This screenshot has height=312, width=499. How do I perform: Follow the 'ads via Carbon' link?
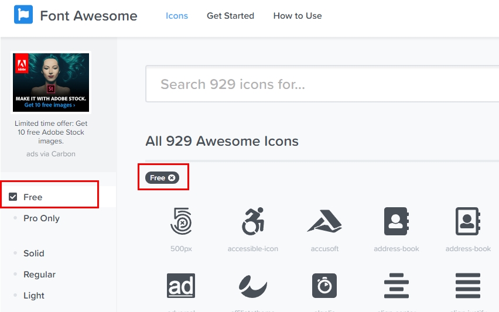(x=51, y=154)
